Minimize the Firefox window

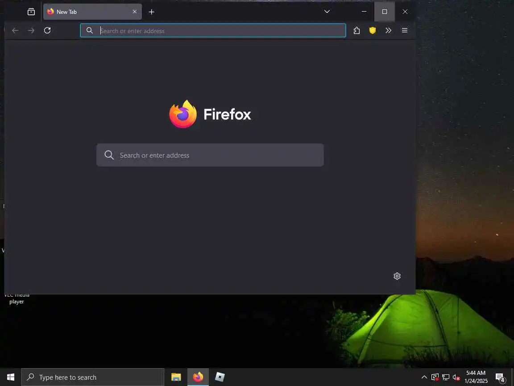click(x=364, y=12)
